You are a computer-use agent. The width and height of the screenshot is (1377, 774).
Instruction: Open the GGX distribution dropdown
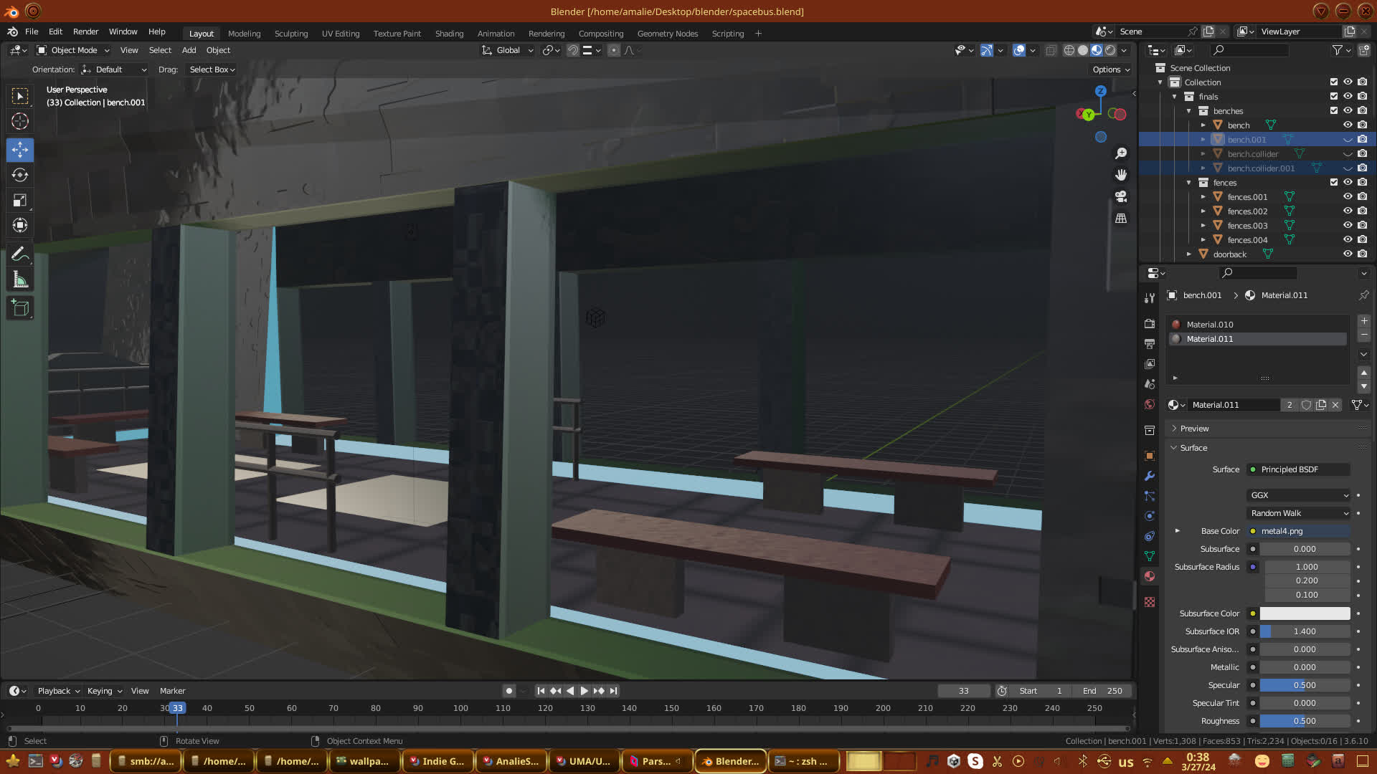click(1299, 495)
